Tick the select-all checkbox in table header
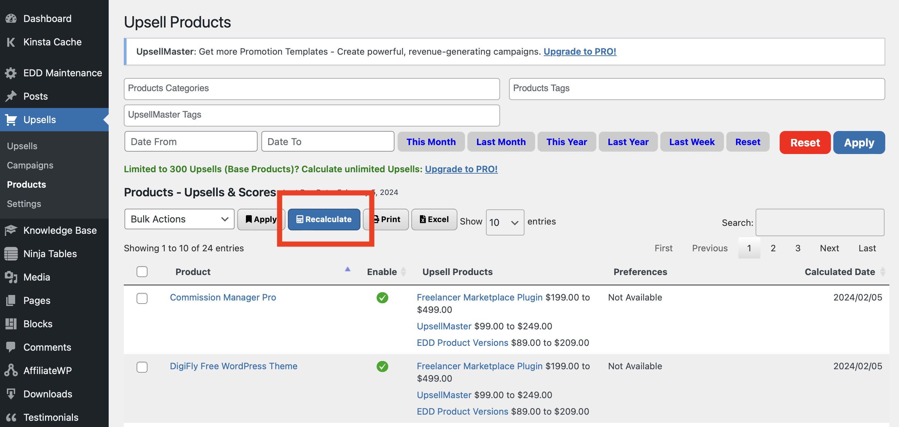This screenshot has height=427, width=899. (142, 272)
